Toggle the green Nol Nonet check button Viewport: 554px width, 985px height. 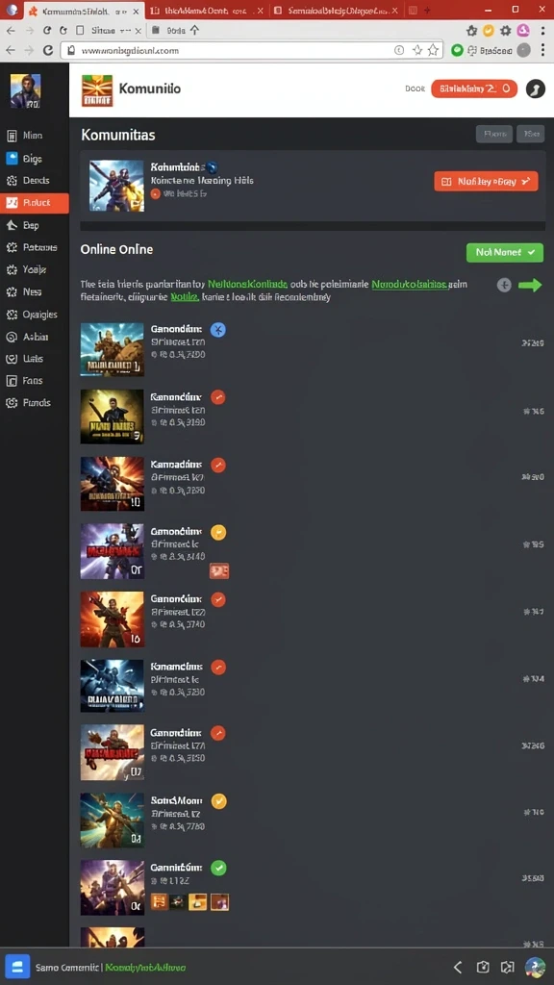pos(505,252)
